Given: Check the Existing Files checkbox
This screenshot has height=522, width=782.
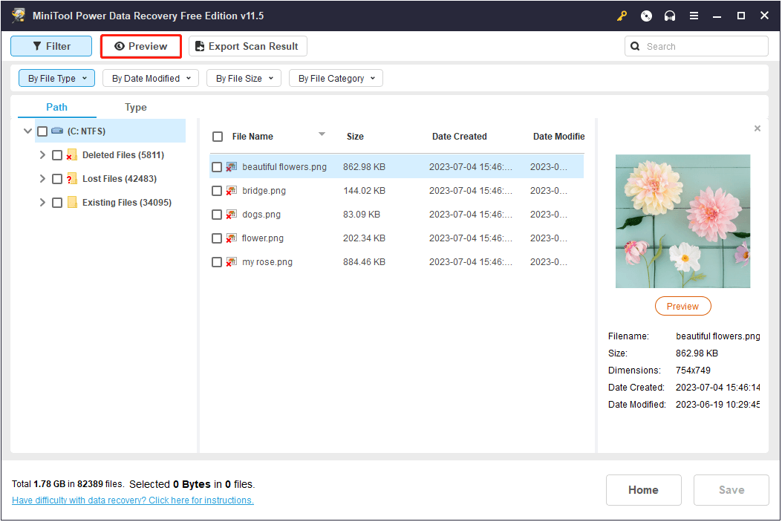Looking at the screenshot, I should click(57, 203).
